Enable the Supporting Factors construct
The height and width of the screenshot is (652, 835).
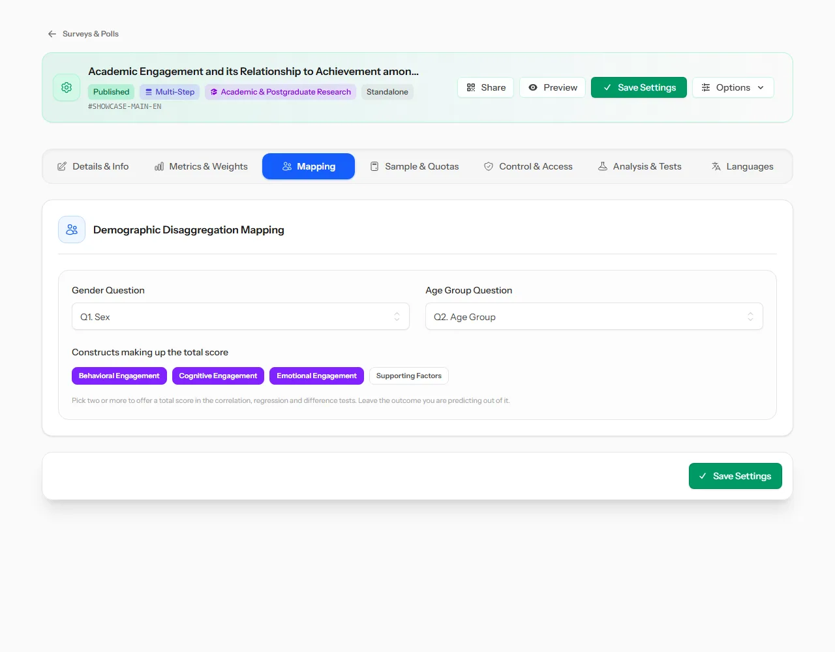click(409, 376)
